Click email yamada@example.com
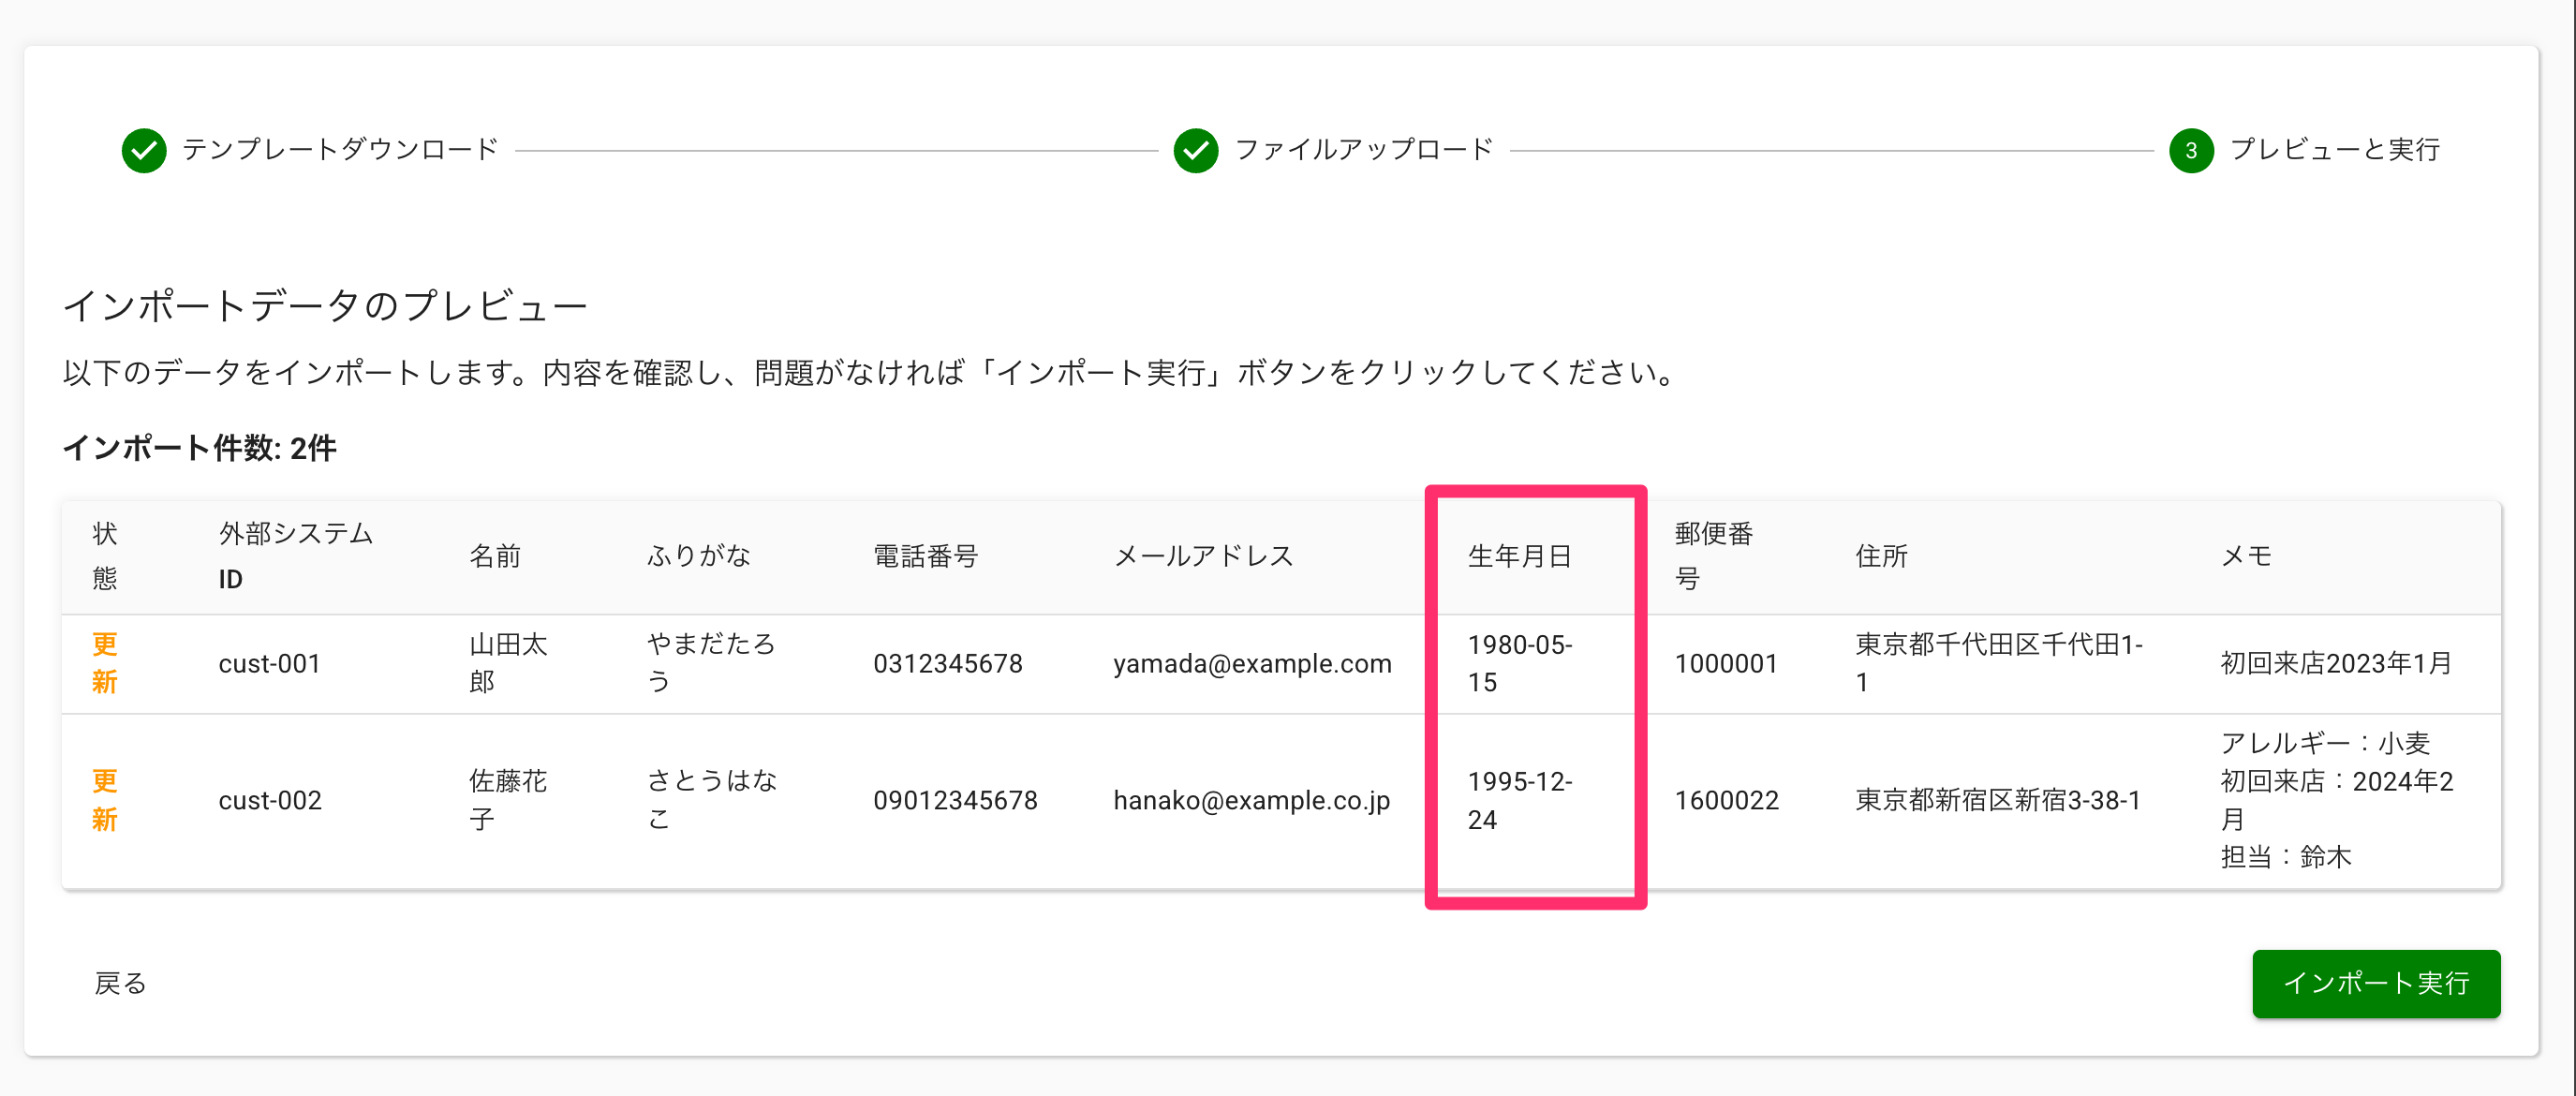 coord(1252,663)
